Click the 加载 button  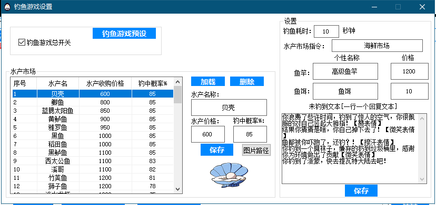point(208,81)
